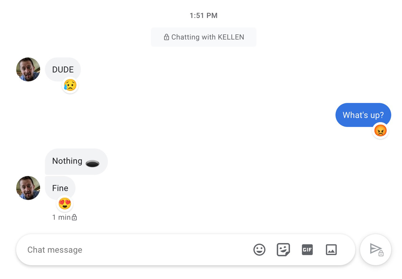This screenshot has height=279, width=402.
Task: Select the blue What's up? bubble
Action: [x=363, y=115]
